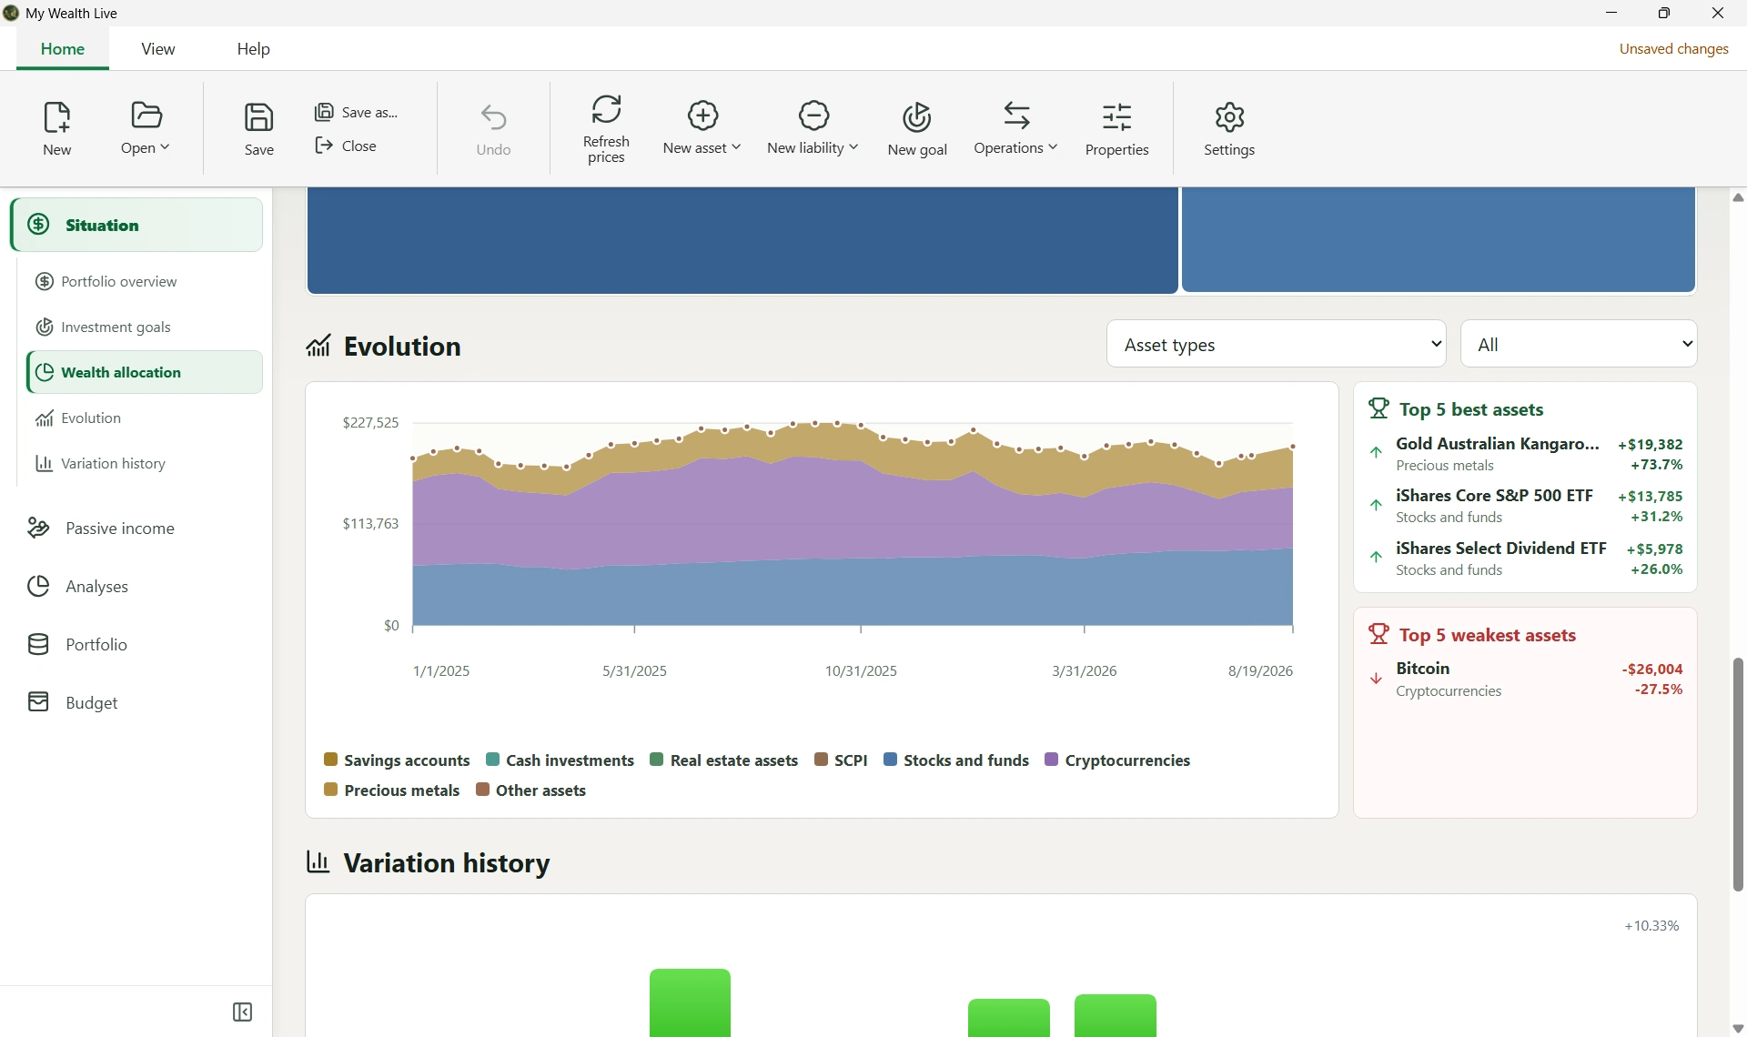Select Bitcoin in weakest assets

(x=1527, y=680)
